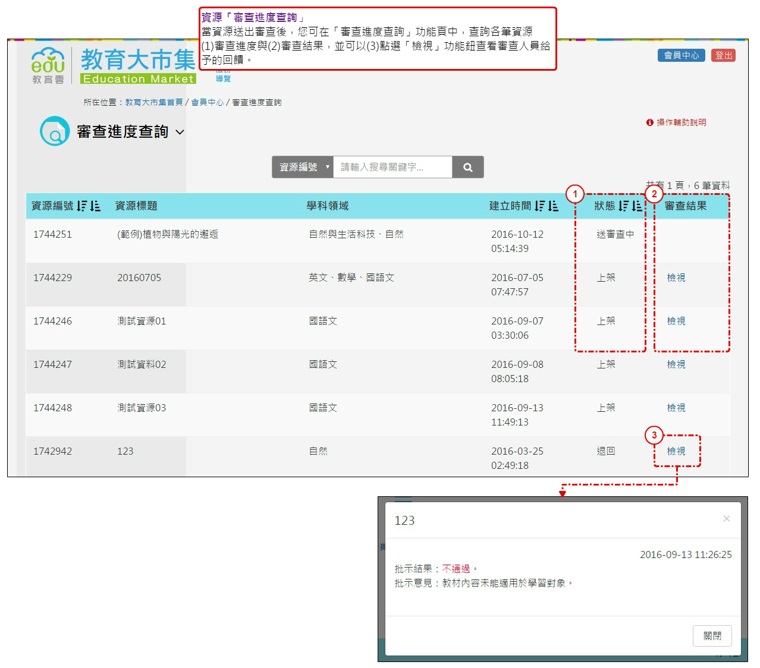Close the 123 dialog with the X

pyautogui.click(x=726, y=519)
